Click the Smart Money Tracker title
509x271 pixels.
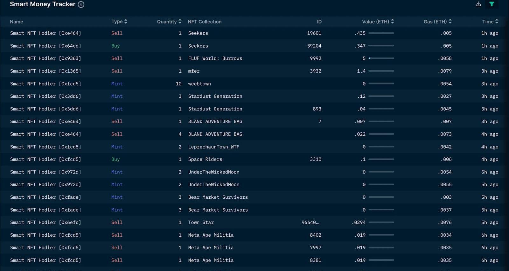[43, 4]
